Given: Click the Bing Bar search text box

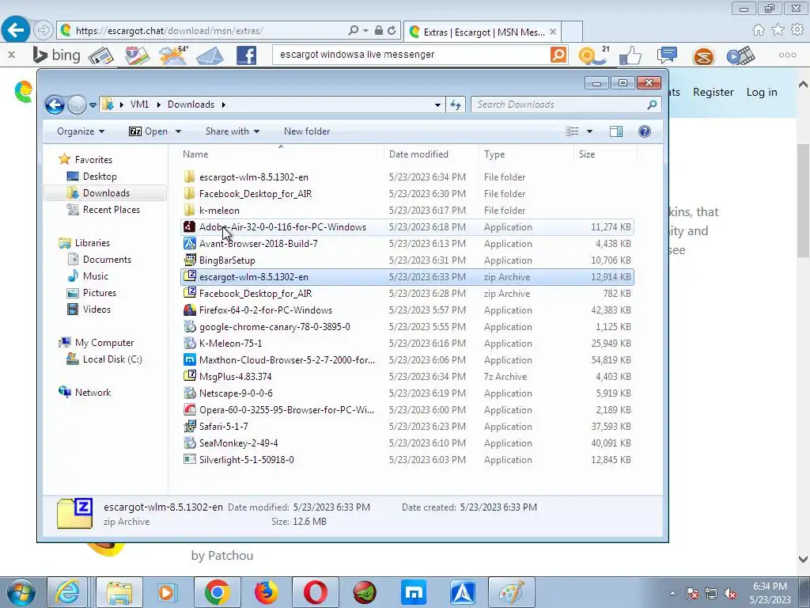Looking at the screenshot, I should pyautogui.click(x=413, y=55).
